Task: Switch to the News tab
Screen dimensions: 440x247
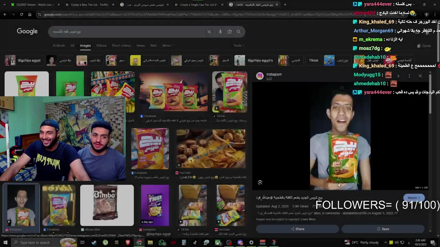Action: click(x=141, y=46)
